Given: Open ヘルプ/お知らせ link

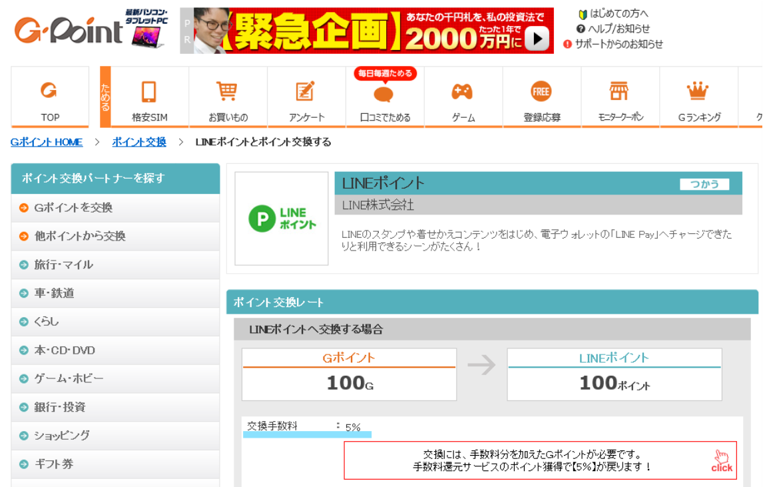Looking at the screenshot, I should coord(619,29).
